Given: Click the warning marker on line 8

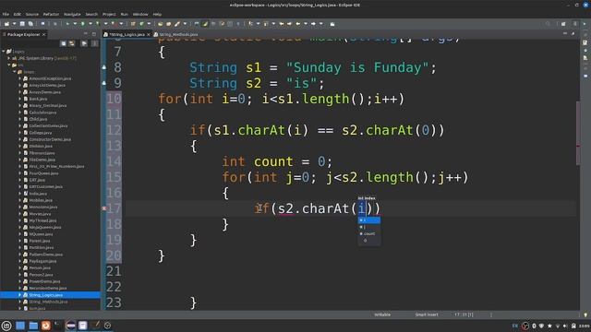Looking at the screenshot, I should click(104, 67).
